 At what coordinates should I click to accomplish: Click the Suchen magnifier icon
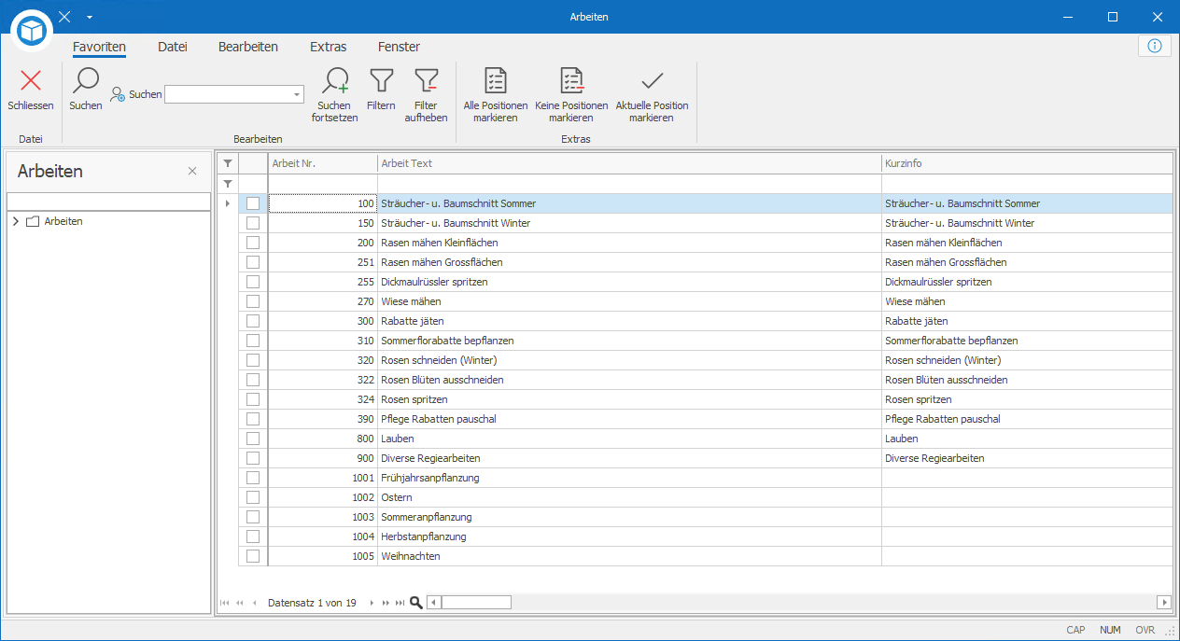(86, 80)
